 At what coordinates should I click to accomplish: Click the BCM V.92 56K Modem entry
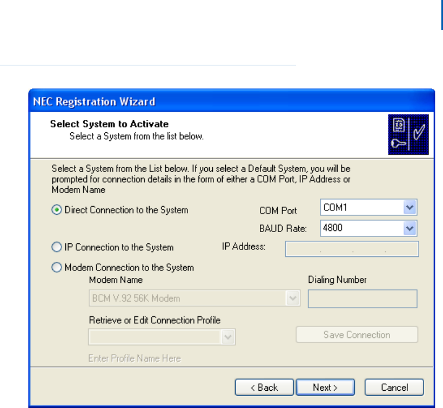tap(136, 298)
